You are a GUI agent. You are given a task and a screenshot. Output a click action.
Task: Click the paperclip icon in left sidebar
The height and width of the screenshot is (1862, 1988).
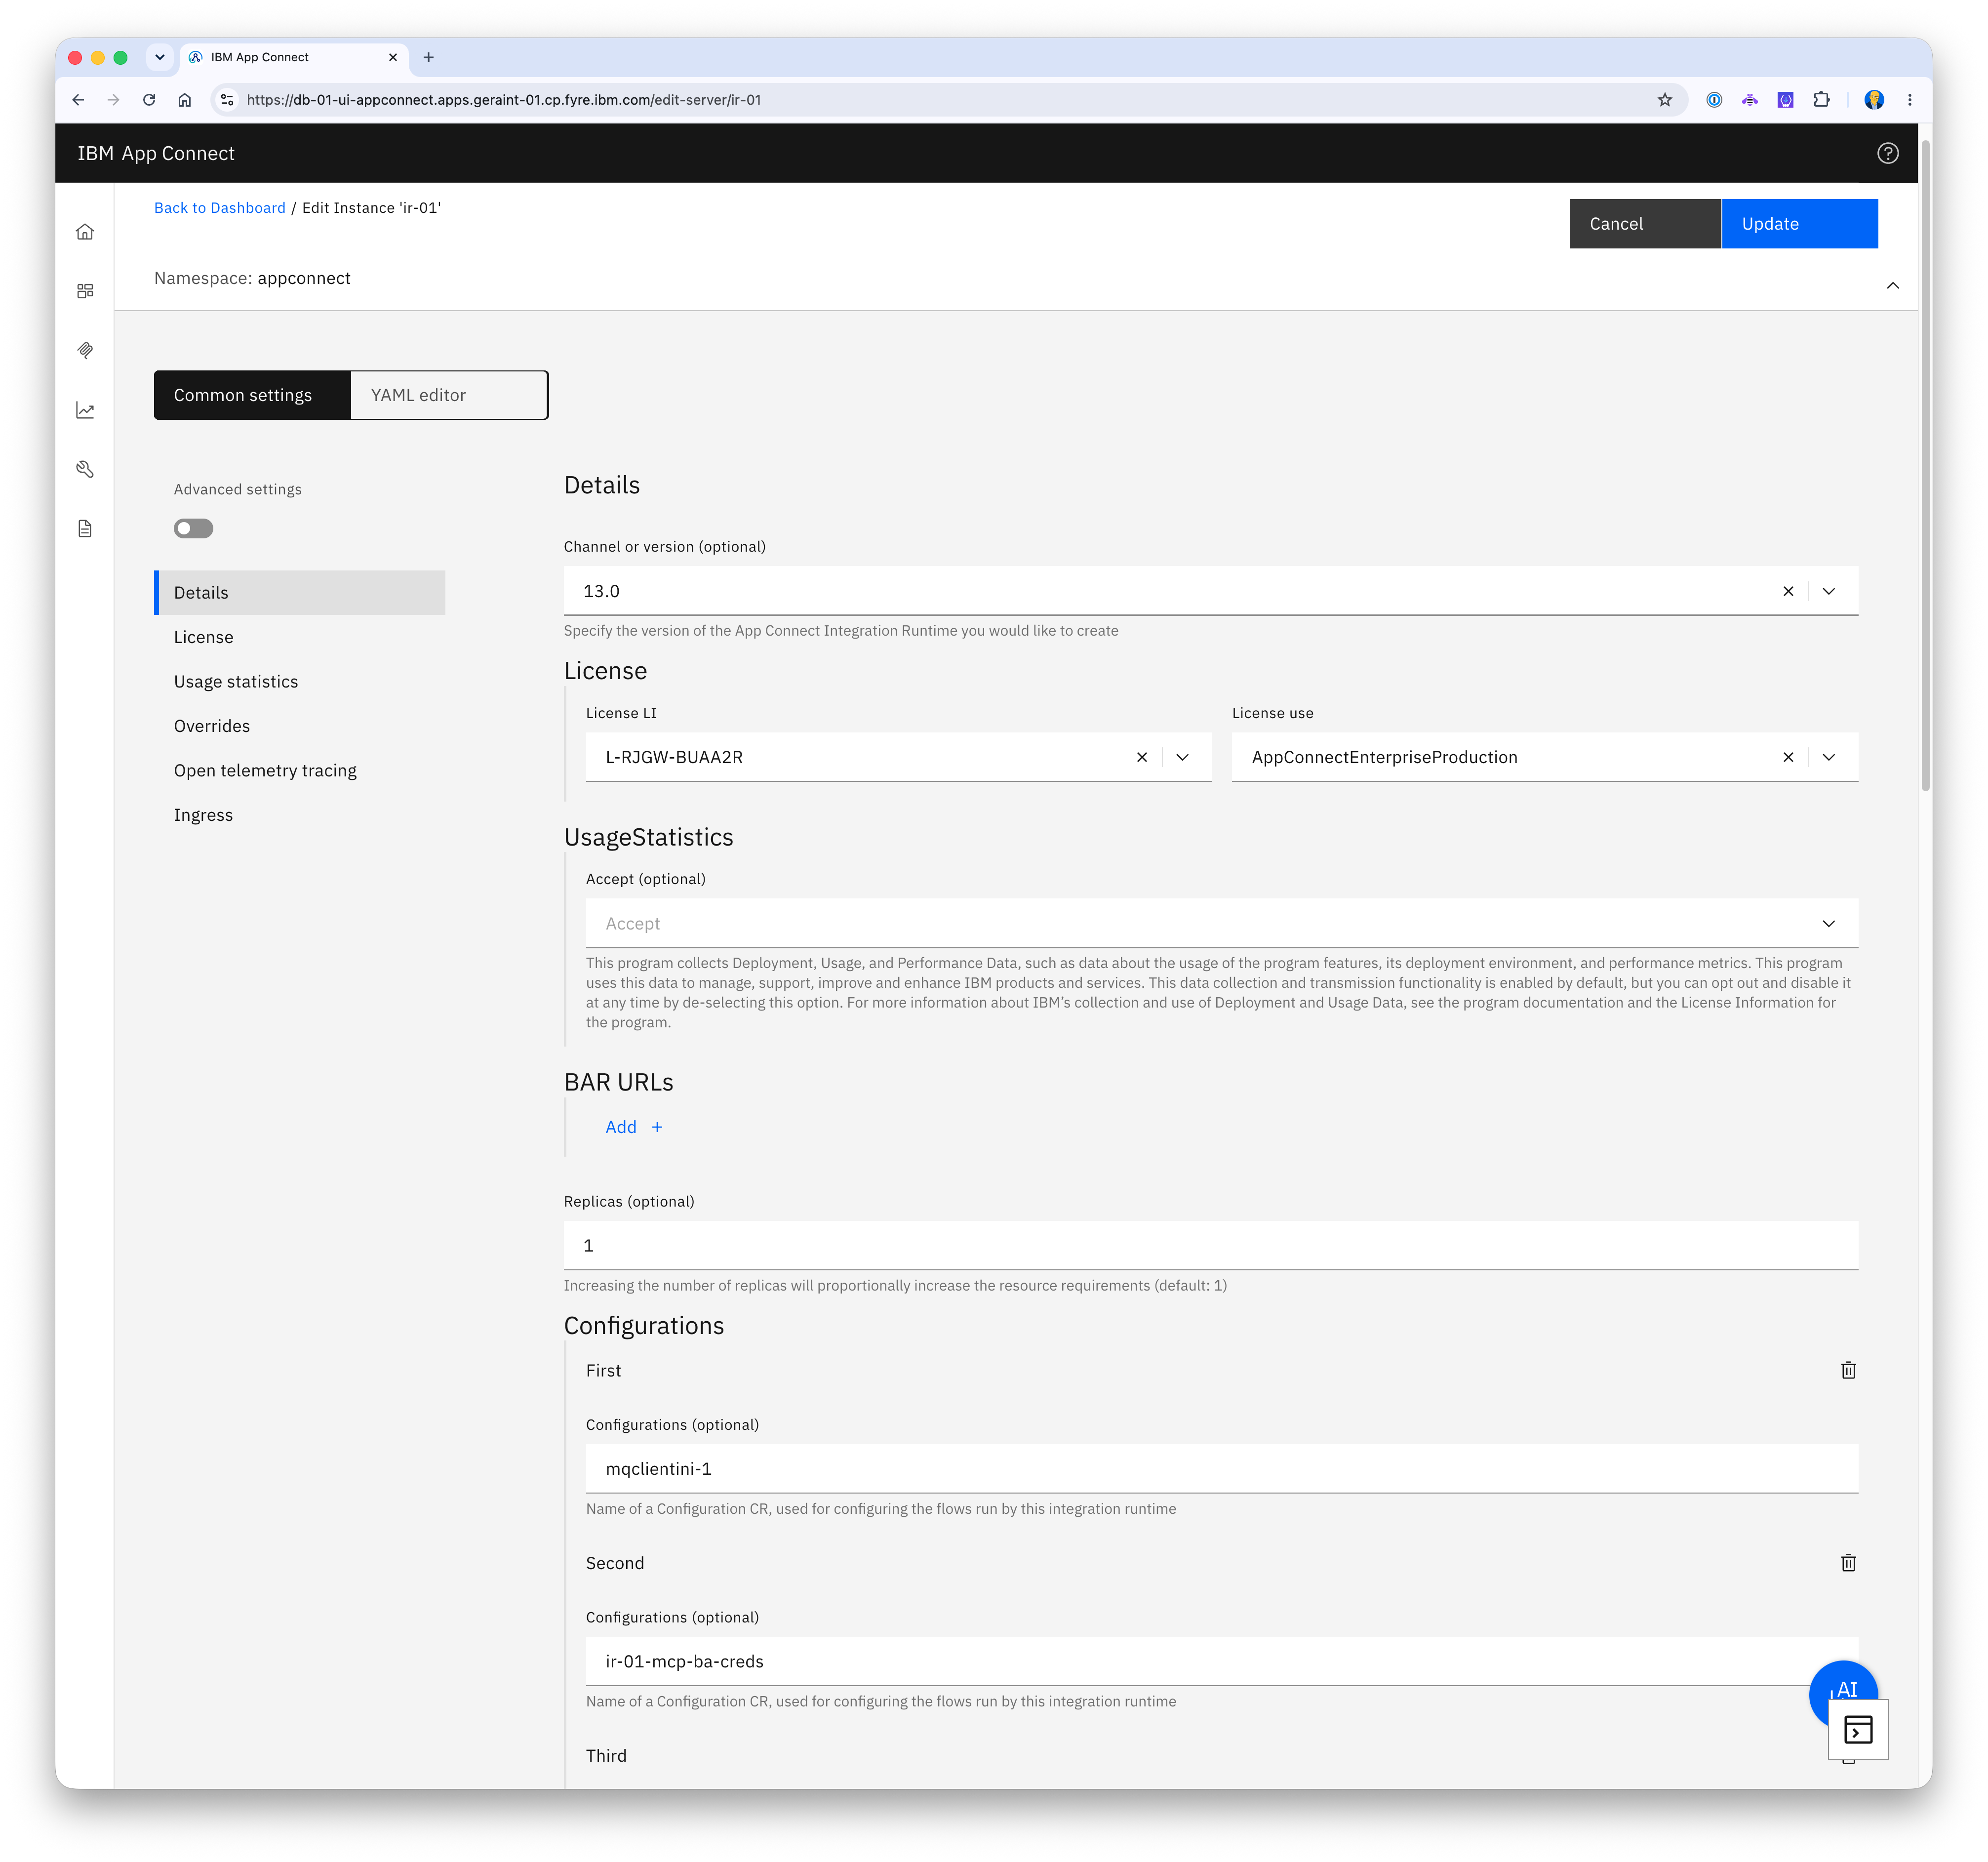point(85,350)
